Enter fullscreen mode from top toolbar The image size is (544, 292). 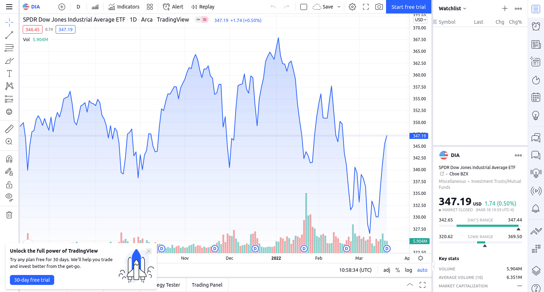[x=366, y=7]
